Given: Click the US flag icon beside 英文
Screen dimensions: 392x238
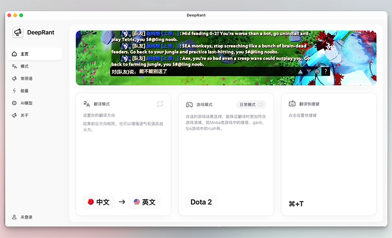Looking at the screenshot, I should point(137,202).
